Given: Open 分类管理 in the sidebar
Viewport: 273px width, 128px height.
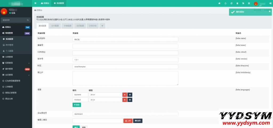Looking at the screenshot, I should pos(16,57).
